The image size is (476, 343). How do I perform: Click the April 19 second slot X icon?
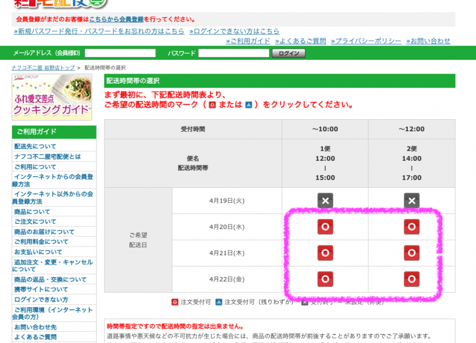click(x=412, y=201)
